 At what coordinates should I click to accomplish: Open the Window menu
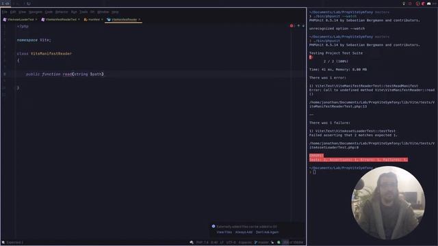[x=103, y=12]
